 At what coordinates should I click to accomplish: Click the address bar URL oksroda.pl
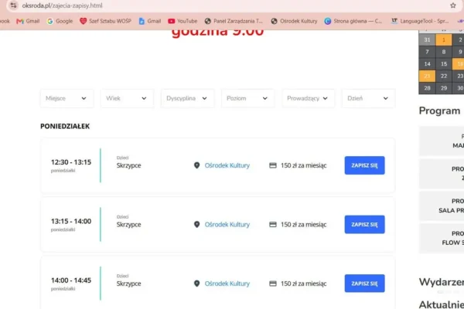pos(62,5)
